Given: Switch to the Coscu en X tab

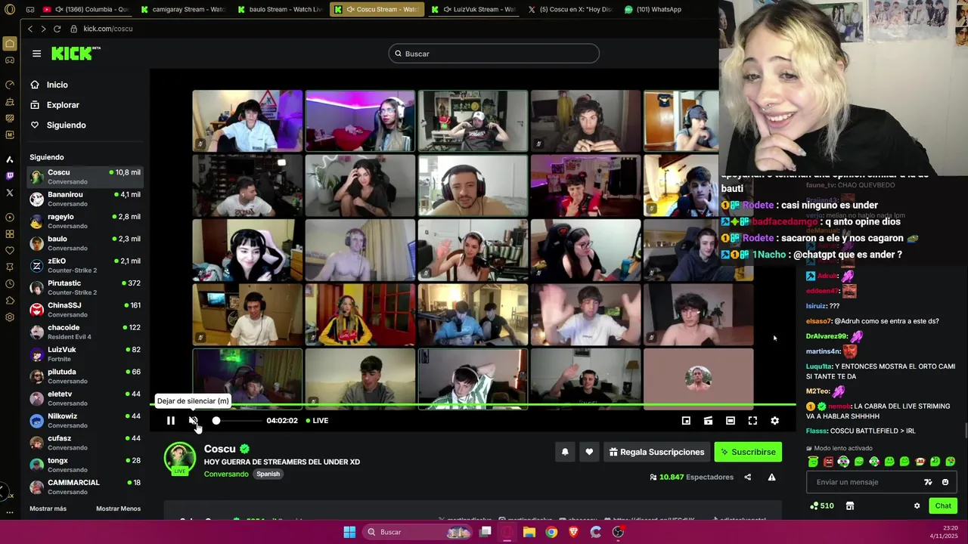Looking at the screenshot, I should coord(570,10).
